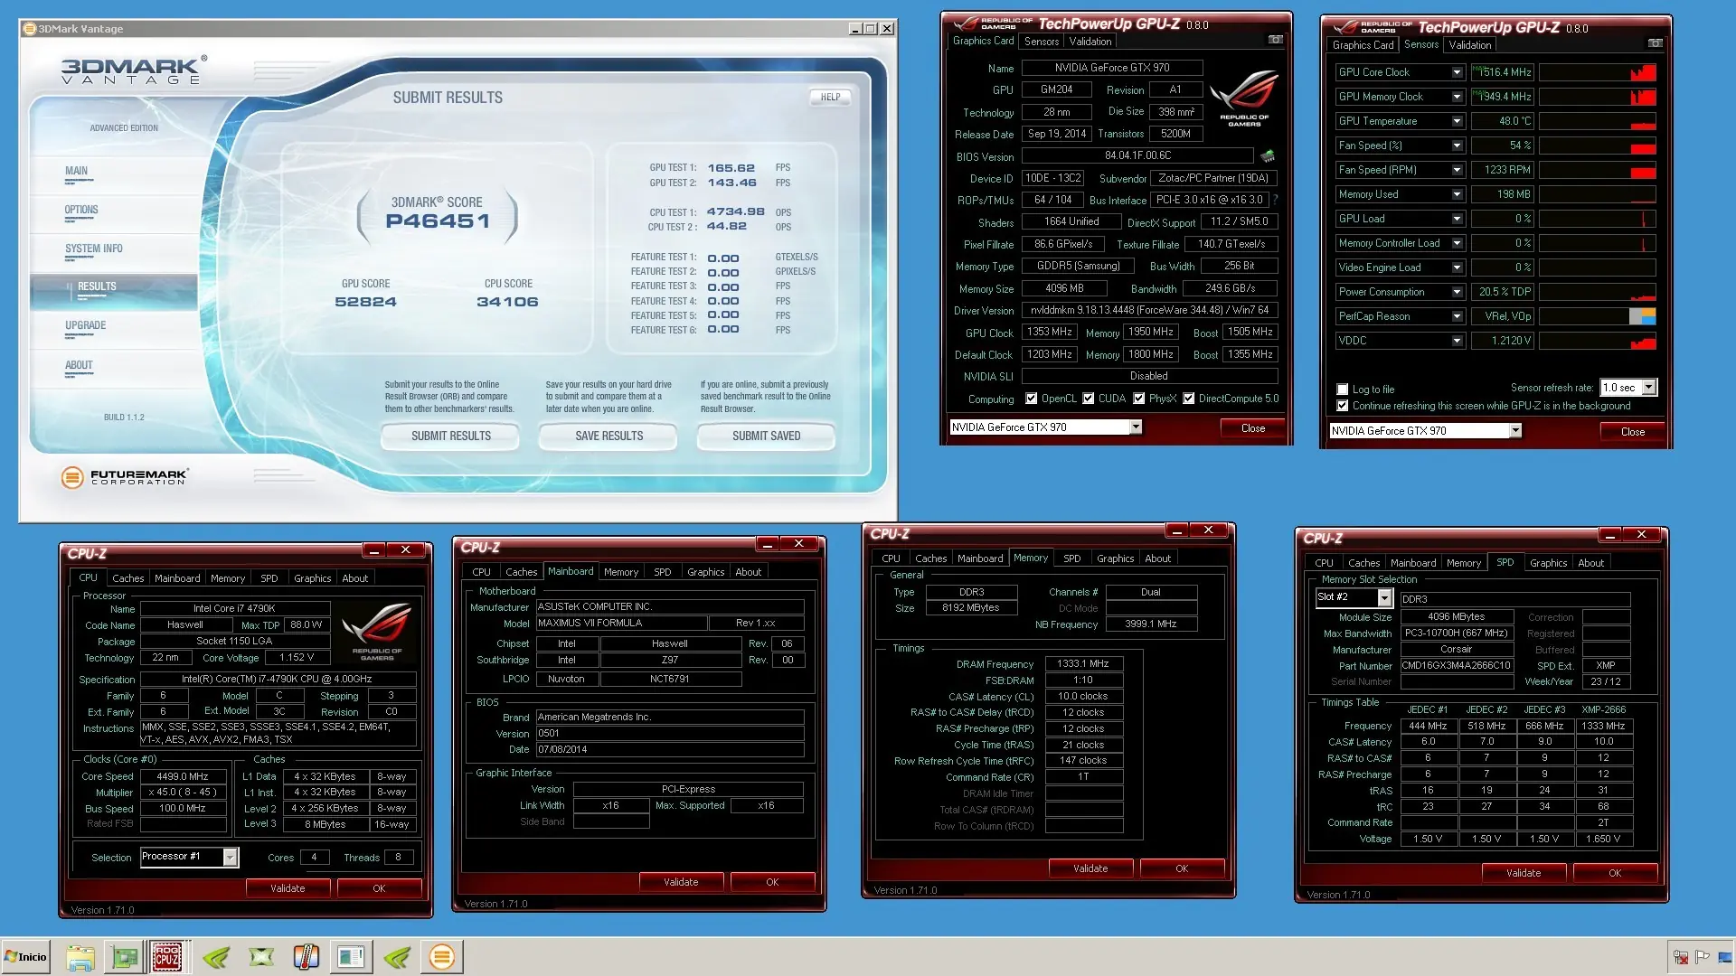
Task: Toggle the PhysX checkbox
Action: click(1139, 399)
